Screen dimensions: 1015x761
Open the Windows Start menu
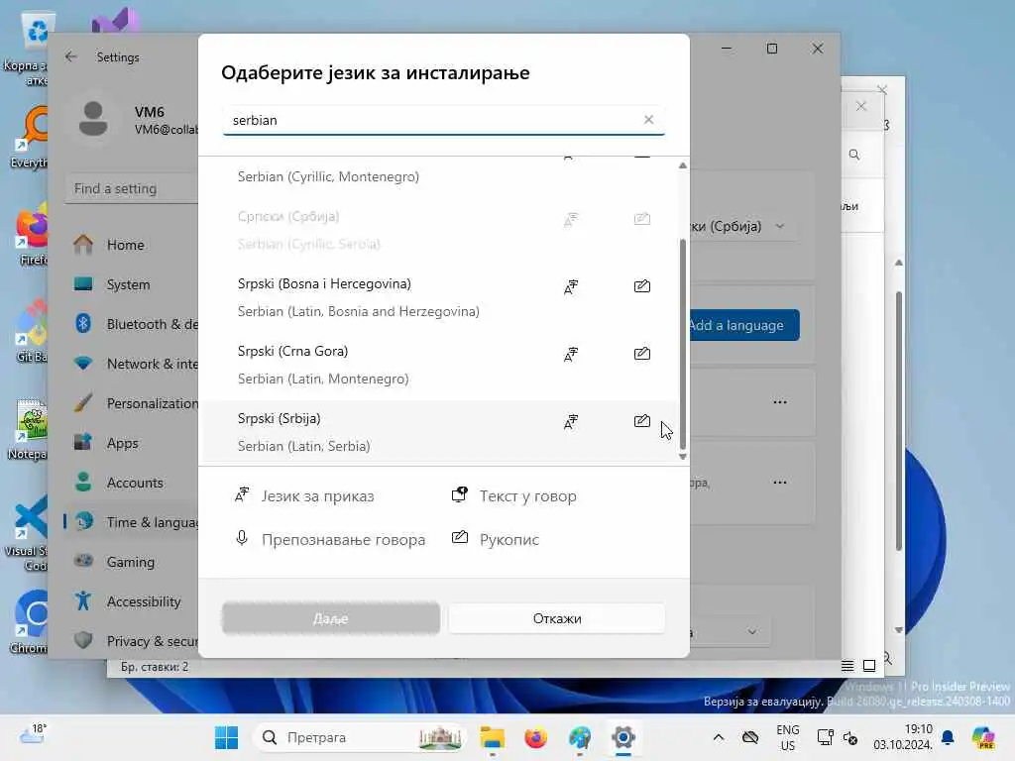coord(226,737)
